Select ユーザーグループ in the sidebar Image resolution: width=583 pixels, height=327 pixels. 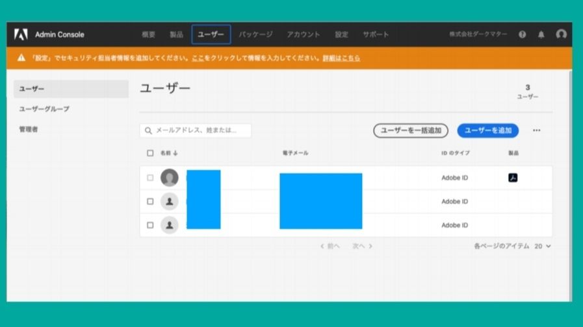coord(44,109)
